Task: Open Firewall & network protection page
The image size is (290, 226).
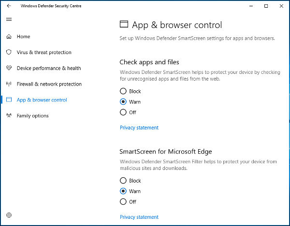Action: coord(49,84)
